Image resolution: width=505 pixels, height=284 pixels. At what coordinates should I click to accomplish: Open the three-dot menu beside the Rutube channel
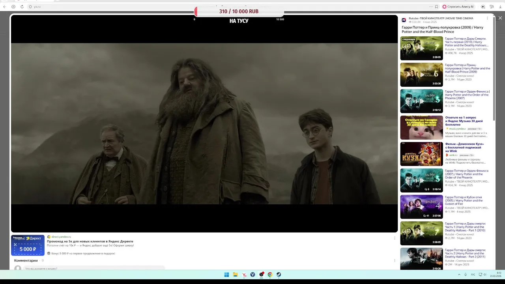487,18
